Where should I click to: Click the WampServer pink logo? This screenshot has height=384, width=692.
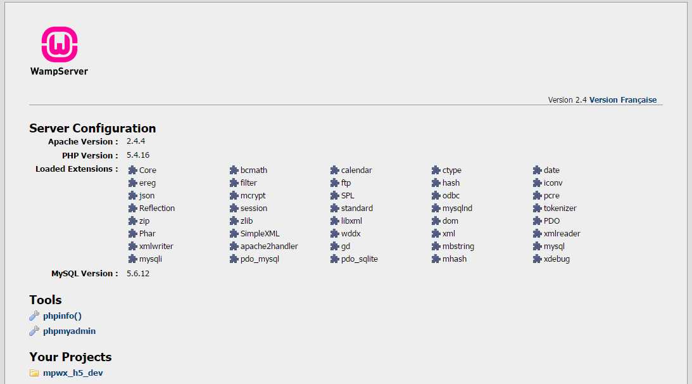60,44
